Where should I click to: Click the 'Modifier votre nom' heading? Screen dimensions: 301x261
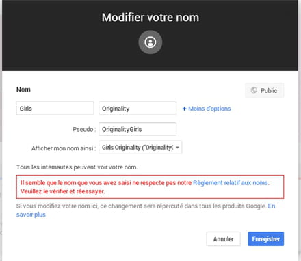pyautogui.click(x=150, y=18)
